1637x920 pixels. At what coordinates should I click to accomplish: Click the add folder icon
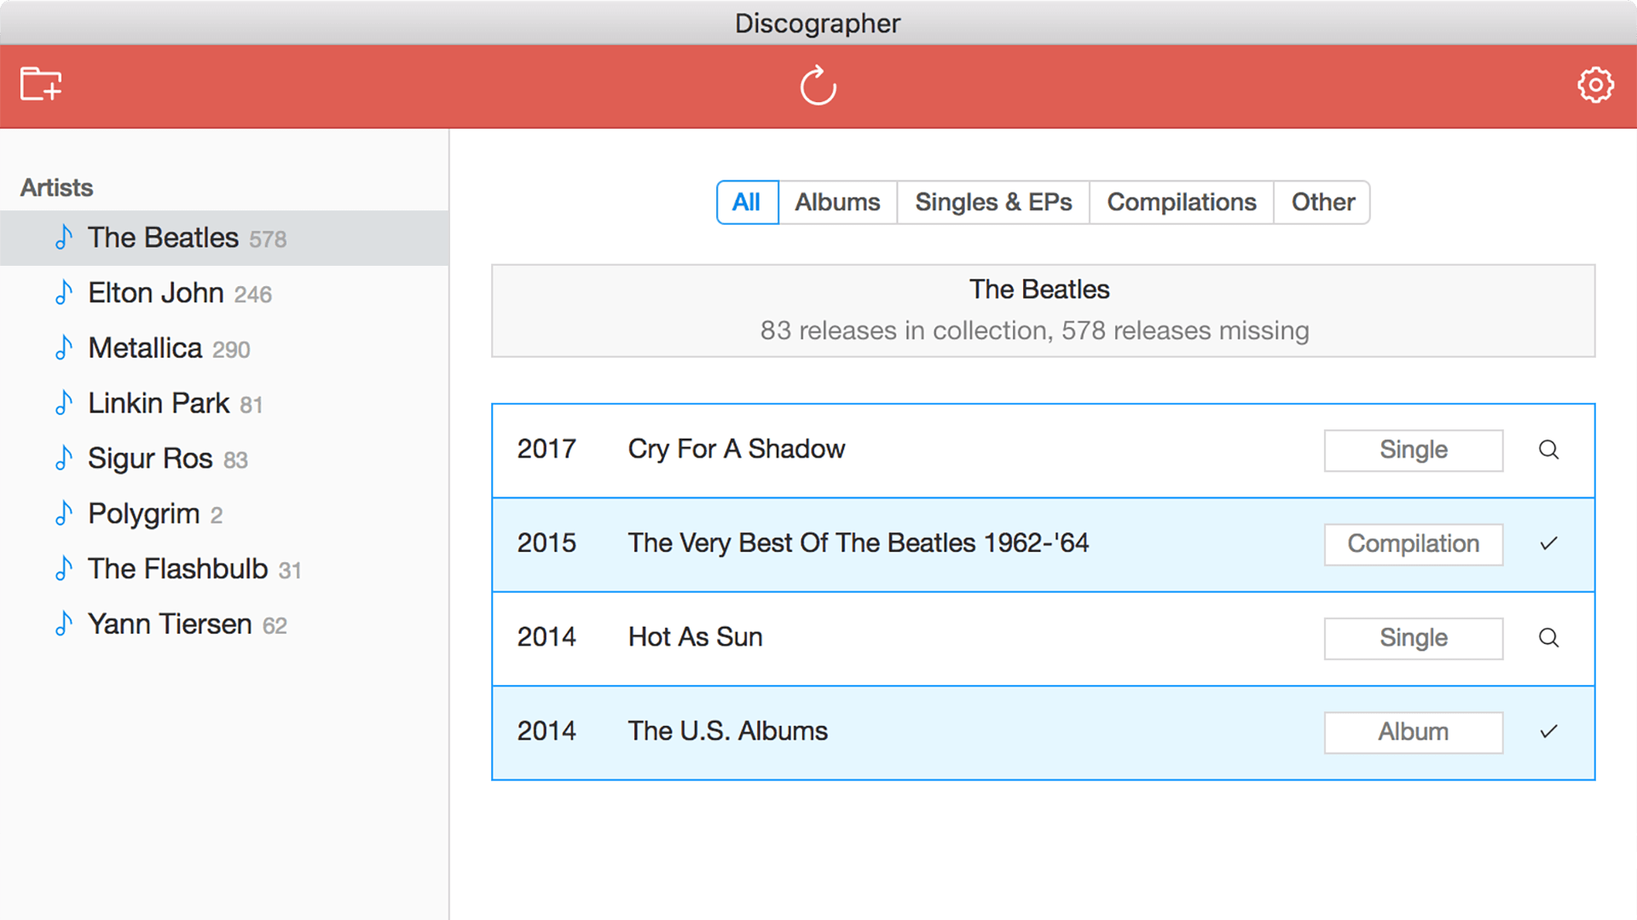[41, 84]
